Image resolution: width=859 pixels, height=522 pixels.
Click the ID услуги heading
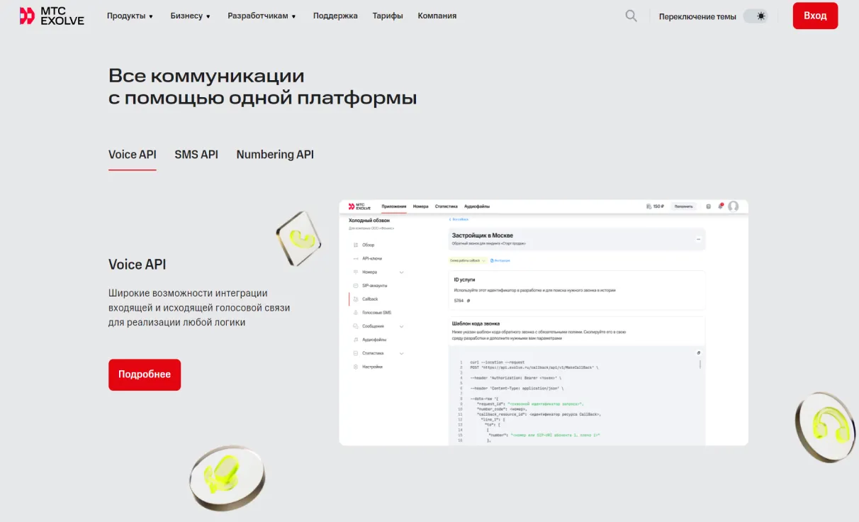click(x=465, y=279)
